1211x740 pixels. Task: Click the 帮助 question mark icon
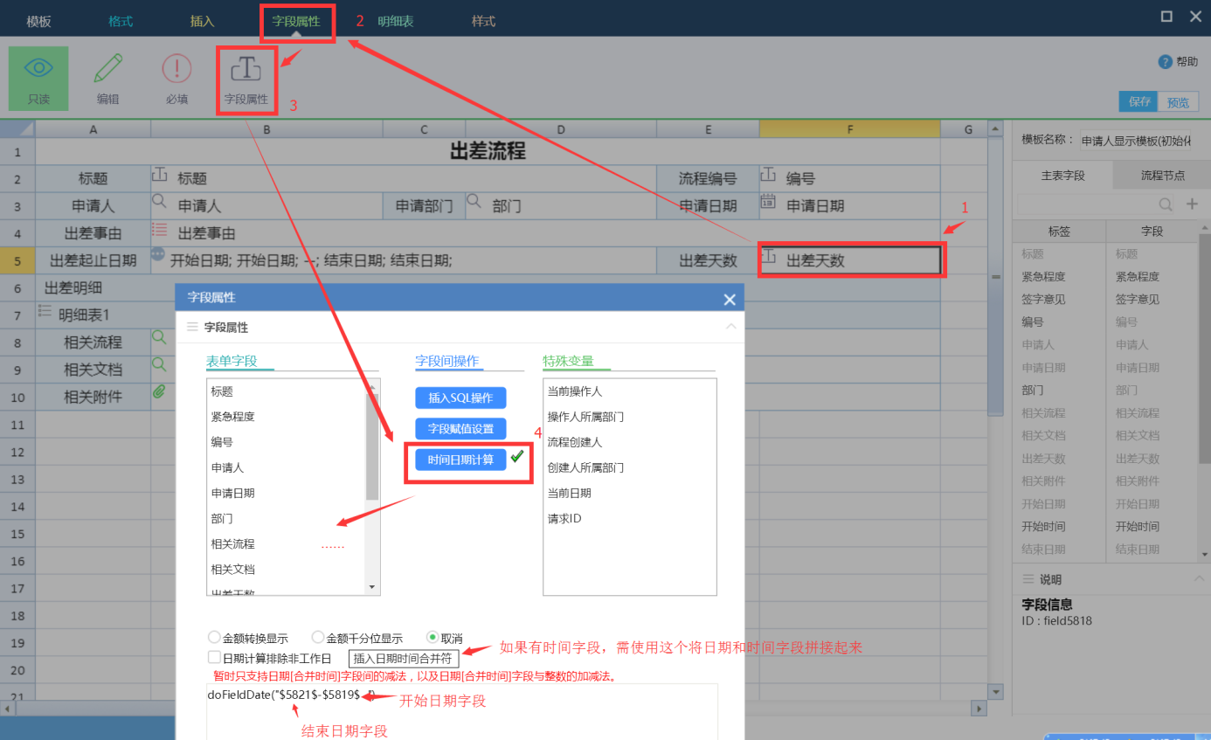tap(1164, 62)
